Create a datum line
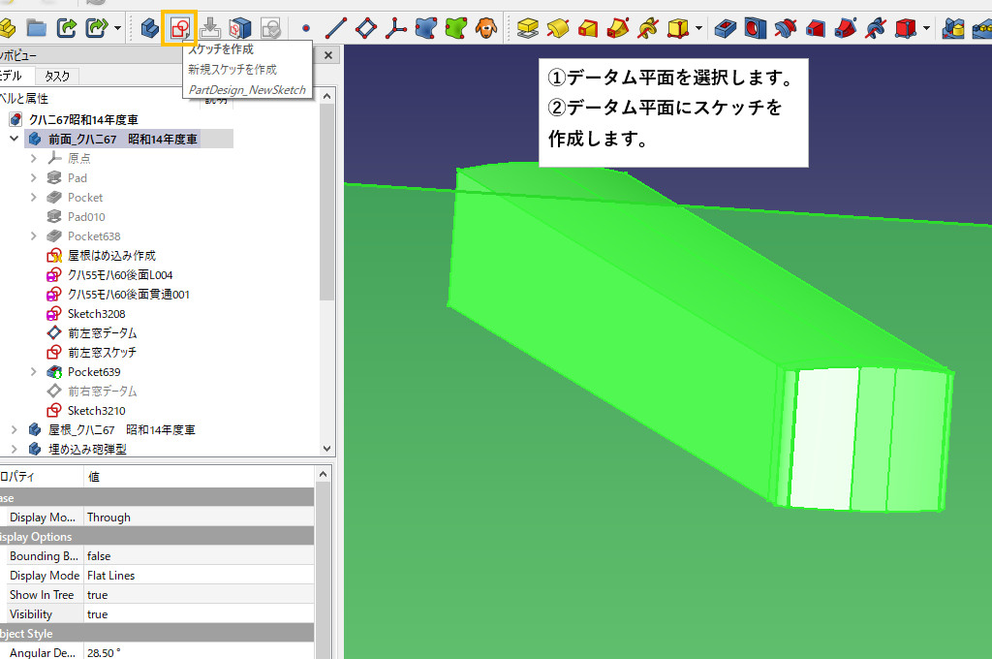This screenshot has width=992, height=659. click(336, 28)
